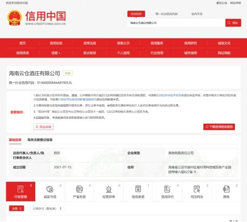
Task: Select the 信用评价 category icon
Action: [x=168, y=192]
